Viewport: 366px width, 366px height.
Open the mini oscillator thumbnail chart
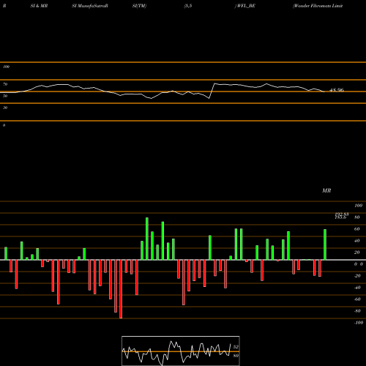[x=181, y=351]
